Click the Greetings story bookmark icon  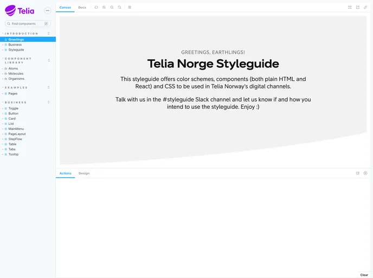click(x=6, y=40)
